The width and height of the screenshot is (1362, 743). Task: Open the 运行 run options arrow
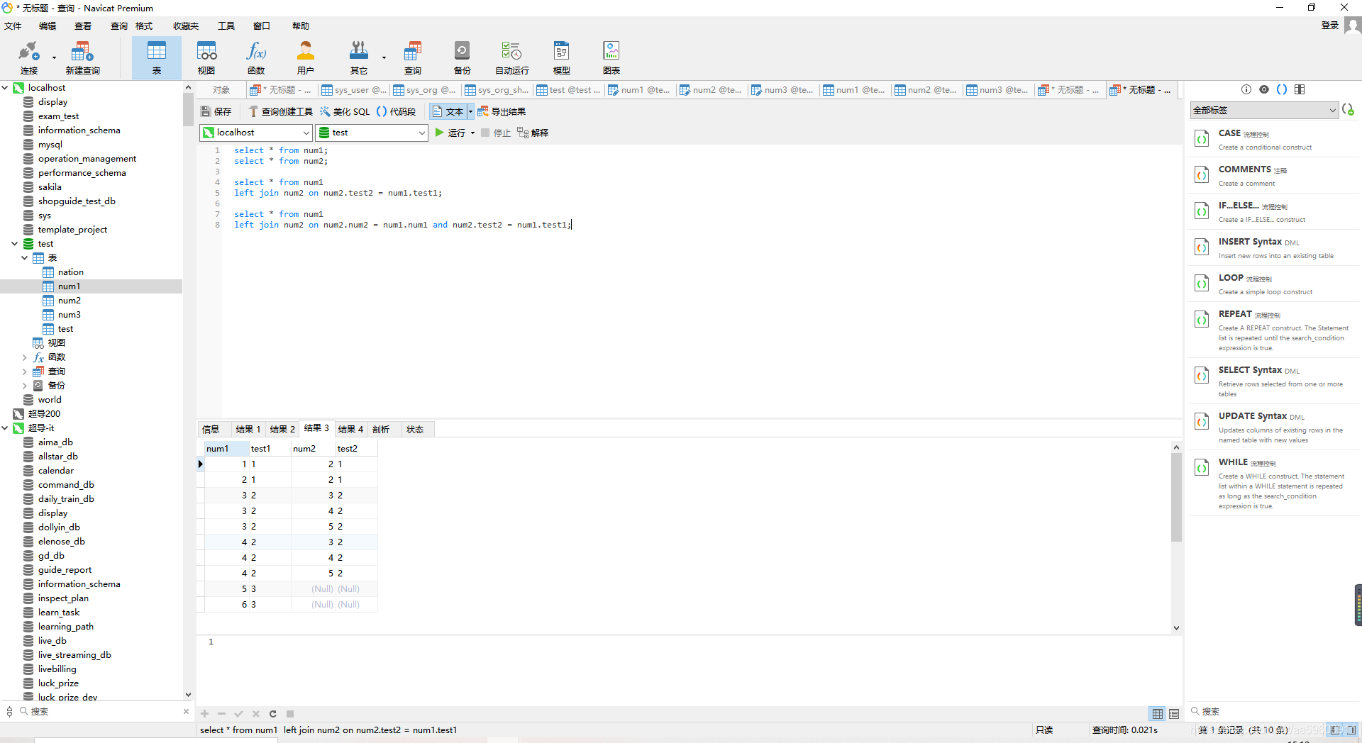[x=472, y=133]
